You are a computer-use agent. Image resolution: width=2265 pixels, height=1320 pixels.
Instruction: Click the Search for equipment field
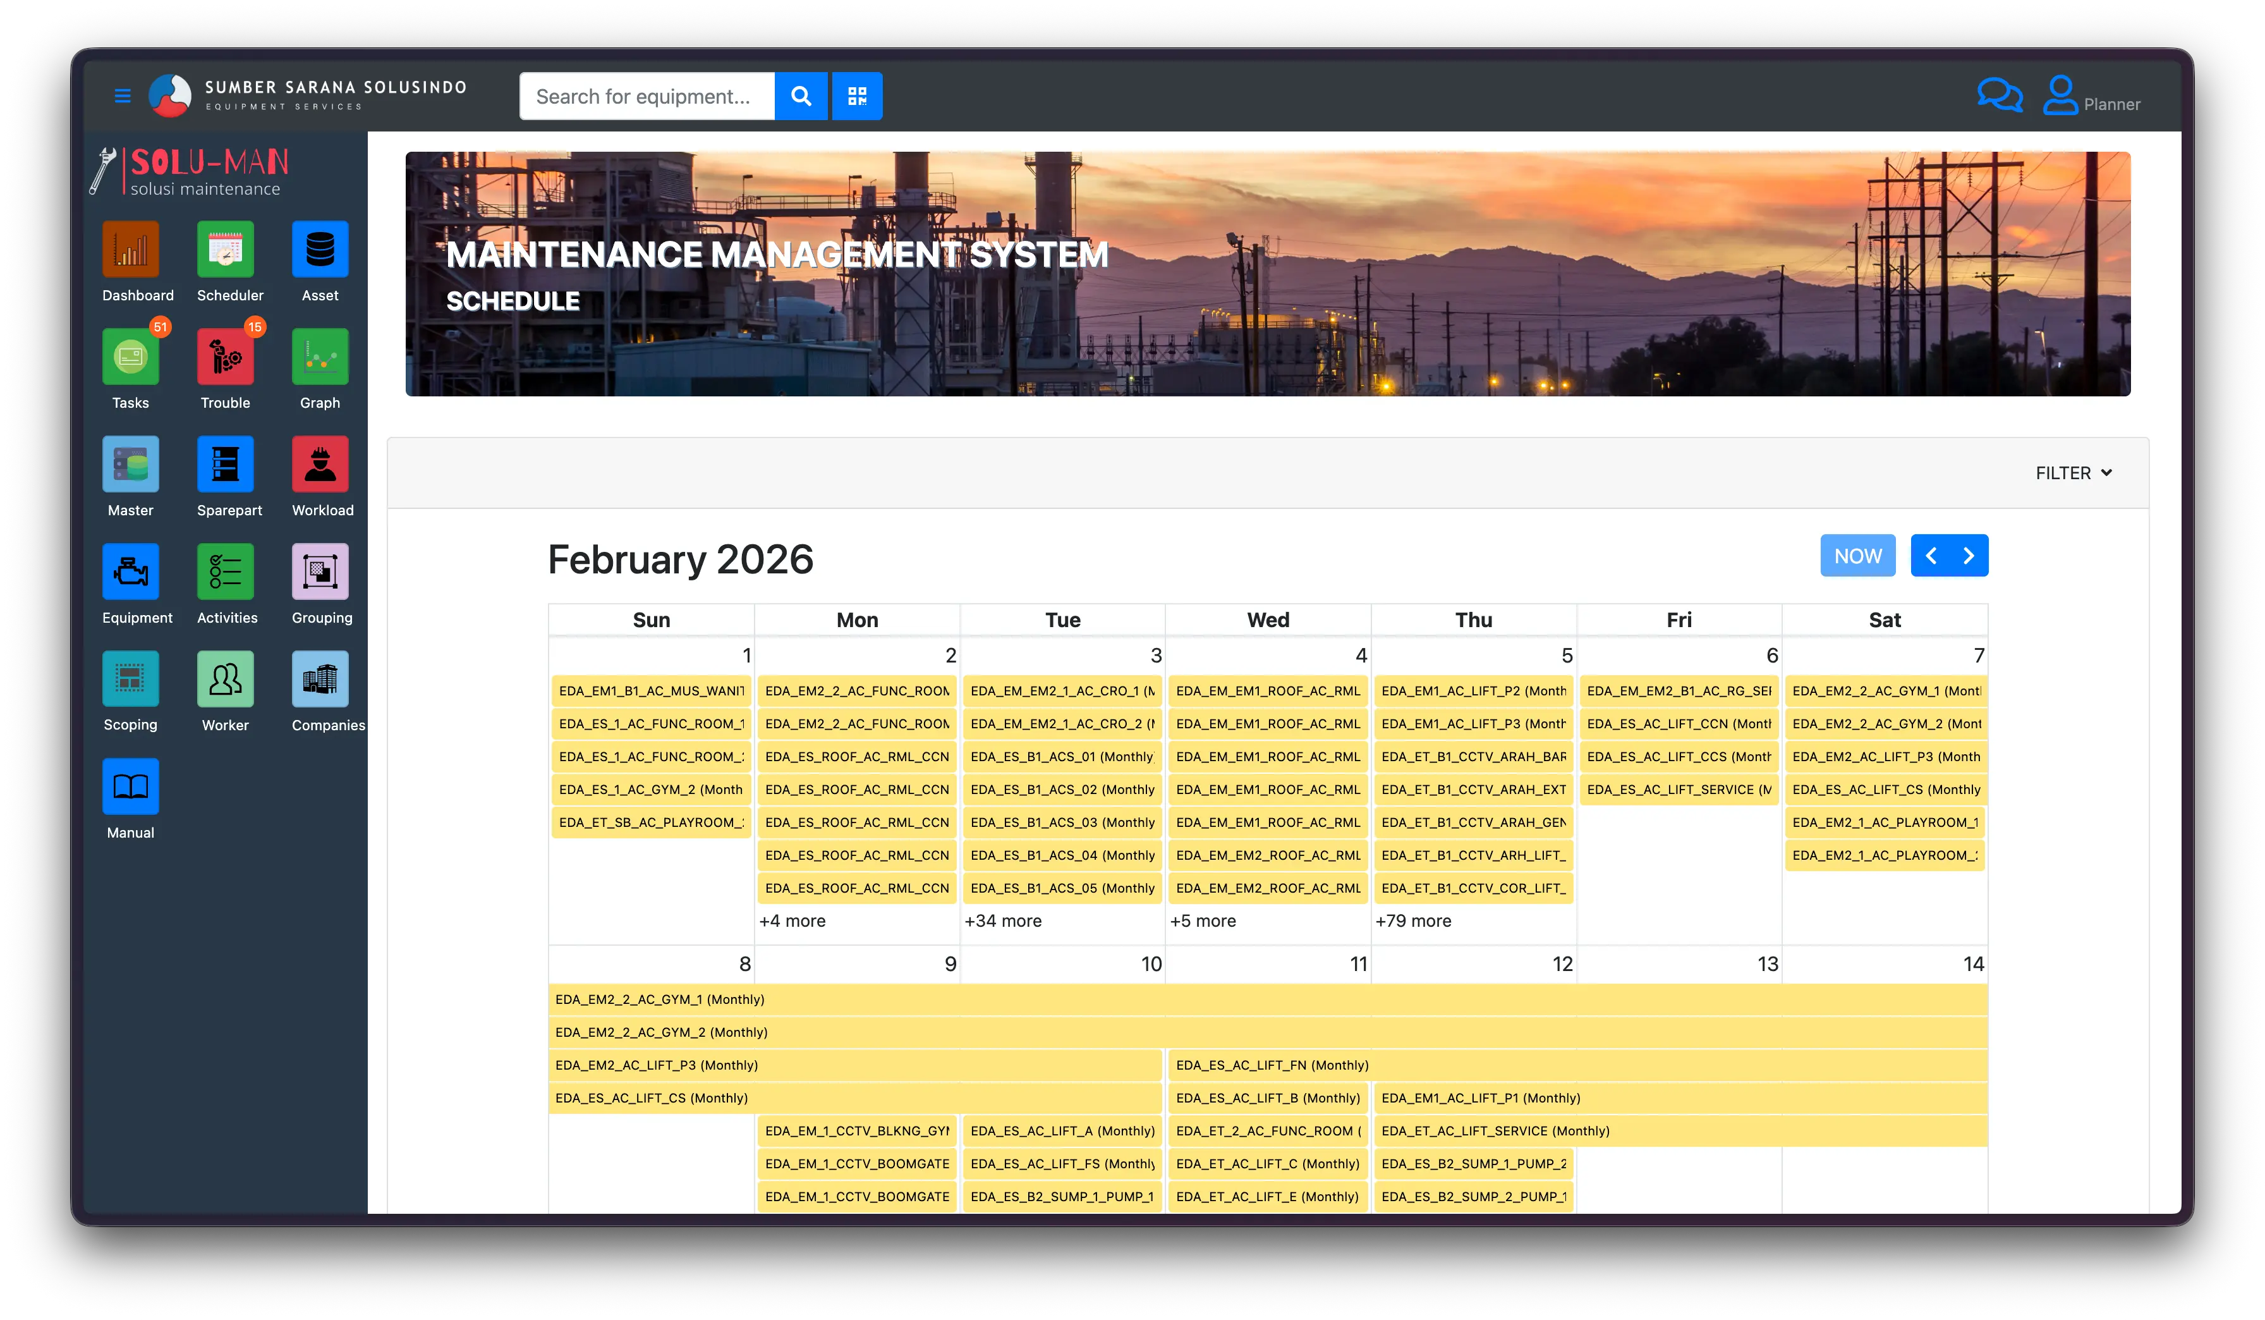pyautogui.click(x=647, y=96)
